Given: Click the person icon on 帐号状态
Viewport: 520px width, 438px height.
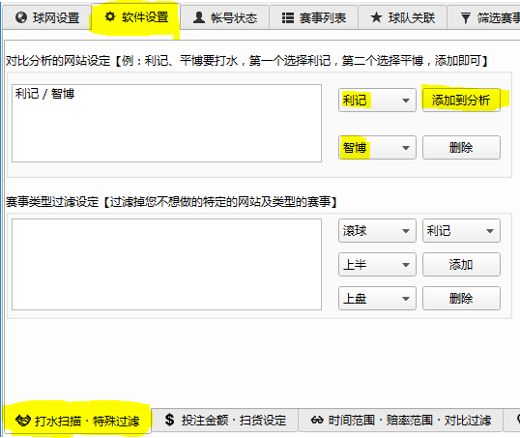Looking at the screenshot, I should coord(199,17).
